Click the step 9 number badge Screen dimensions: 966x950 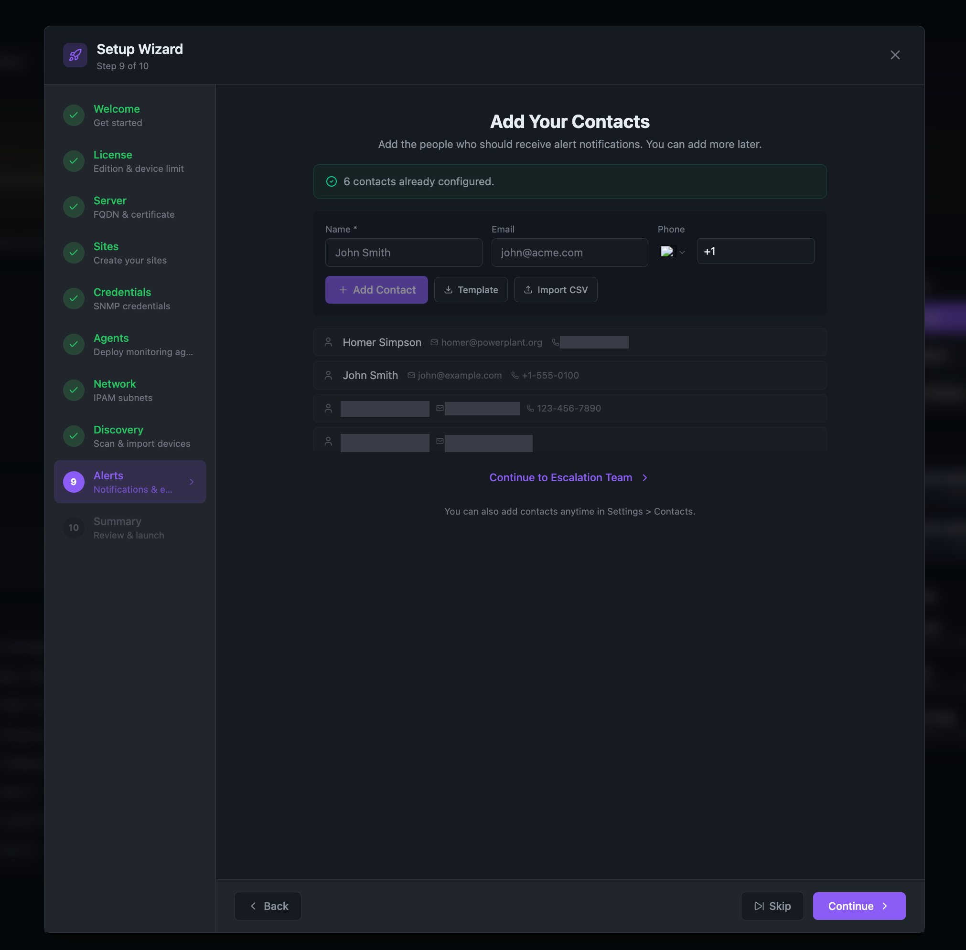(74, 482)
